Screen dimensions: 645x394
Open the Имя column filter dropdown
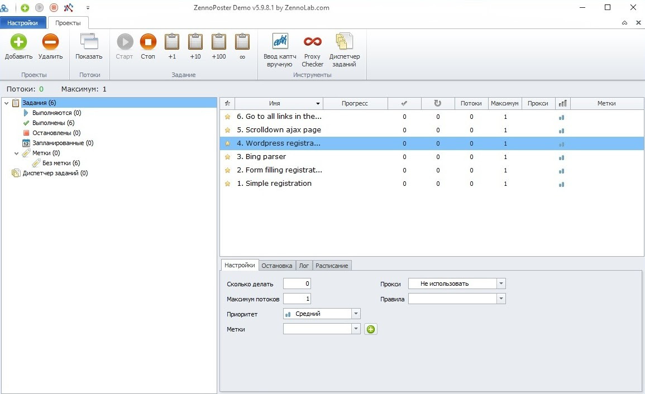click(318, 104)
